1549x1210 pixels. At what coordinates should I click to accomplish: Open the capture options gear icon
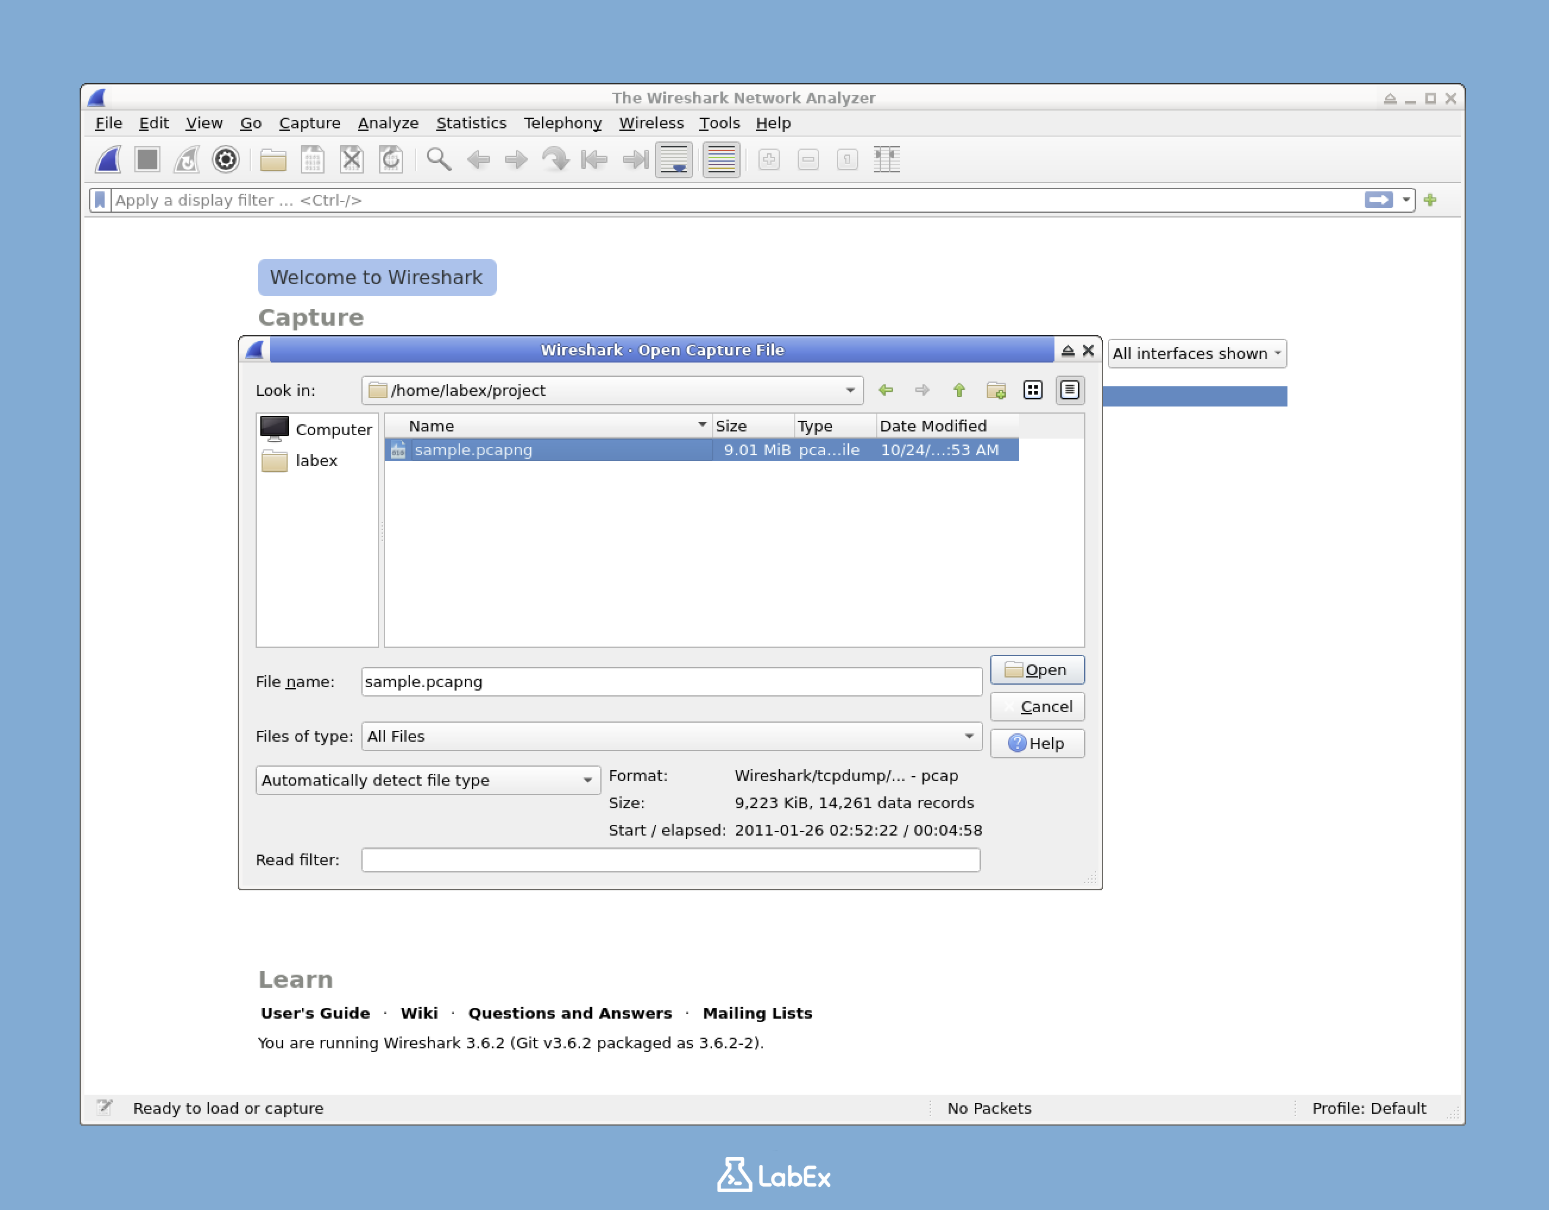pos(225,160)
